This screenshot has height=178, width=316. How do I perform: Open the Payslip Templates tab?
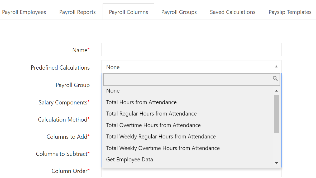pyautogui.click(x=290, y=12)
